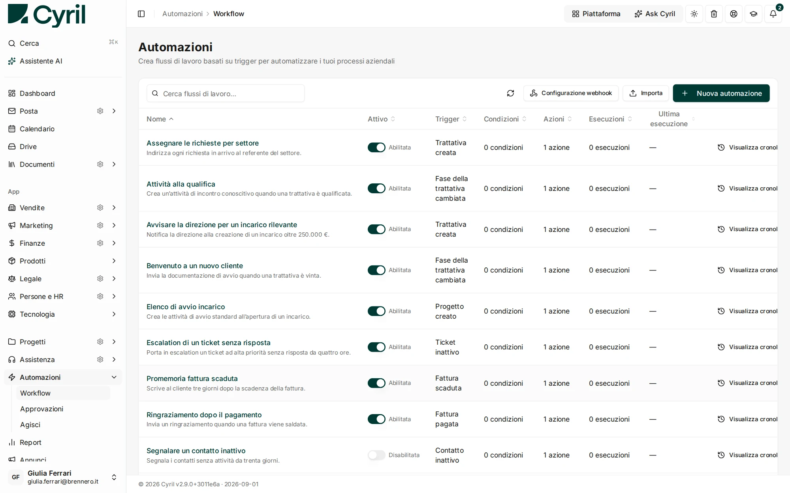Image resolution: width=790 pixels, height=493 pixels.
Task: Sort by Trigger column arrows
Action: [x=465, y=119]
